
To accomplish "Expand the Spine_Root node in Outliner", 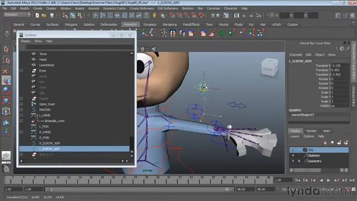I will coord(21,104).
